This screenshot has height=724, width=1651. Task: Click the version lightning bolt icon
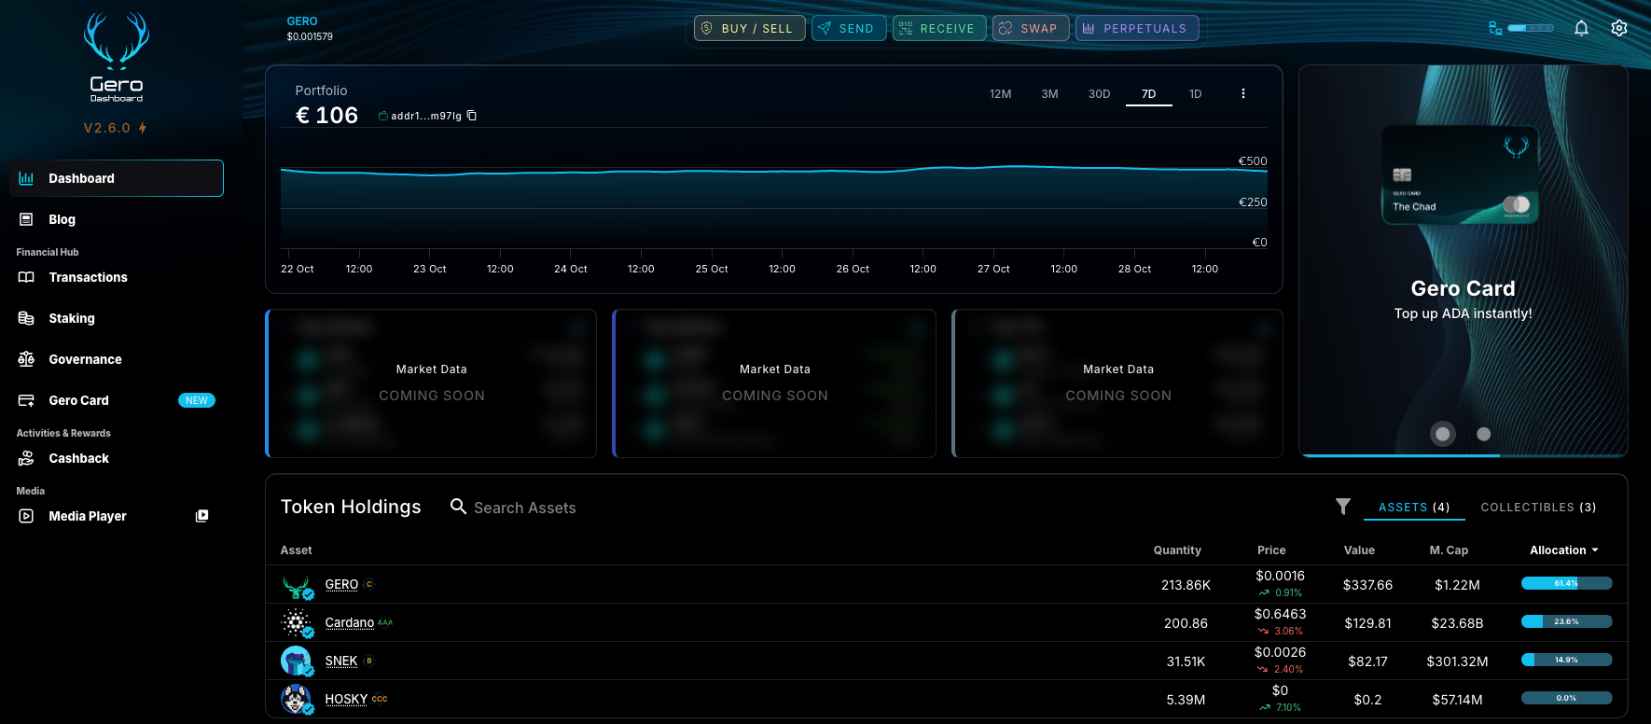click(x=143, y=128)
